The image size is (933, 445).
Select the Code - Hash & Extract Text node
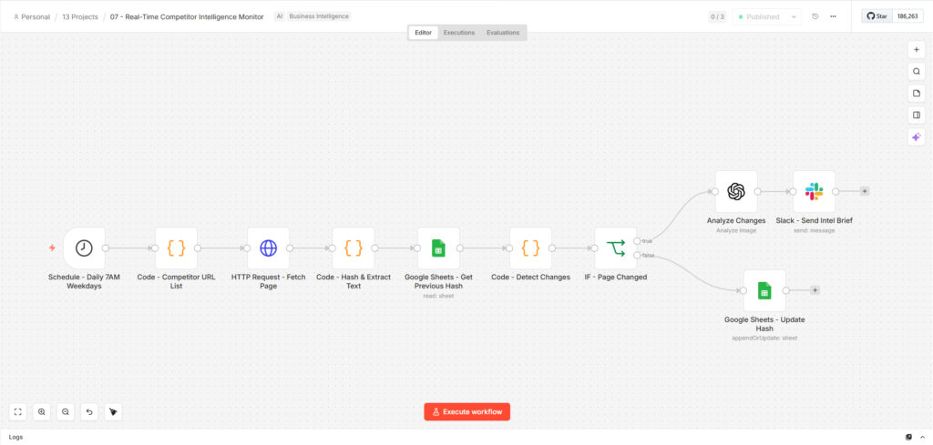(x=354, y=248)
